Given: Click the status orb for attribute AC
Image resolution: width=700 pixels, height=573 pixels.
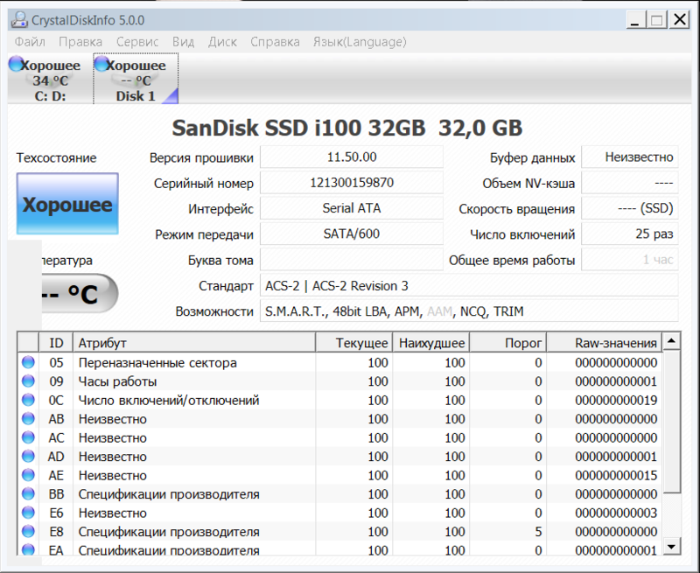Looking at the screenshot, I should pos(28,437).
